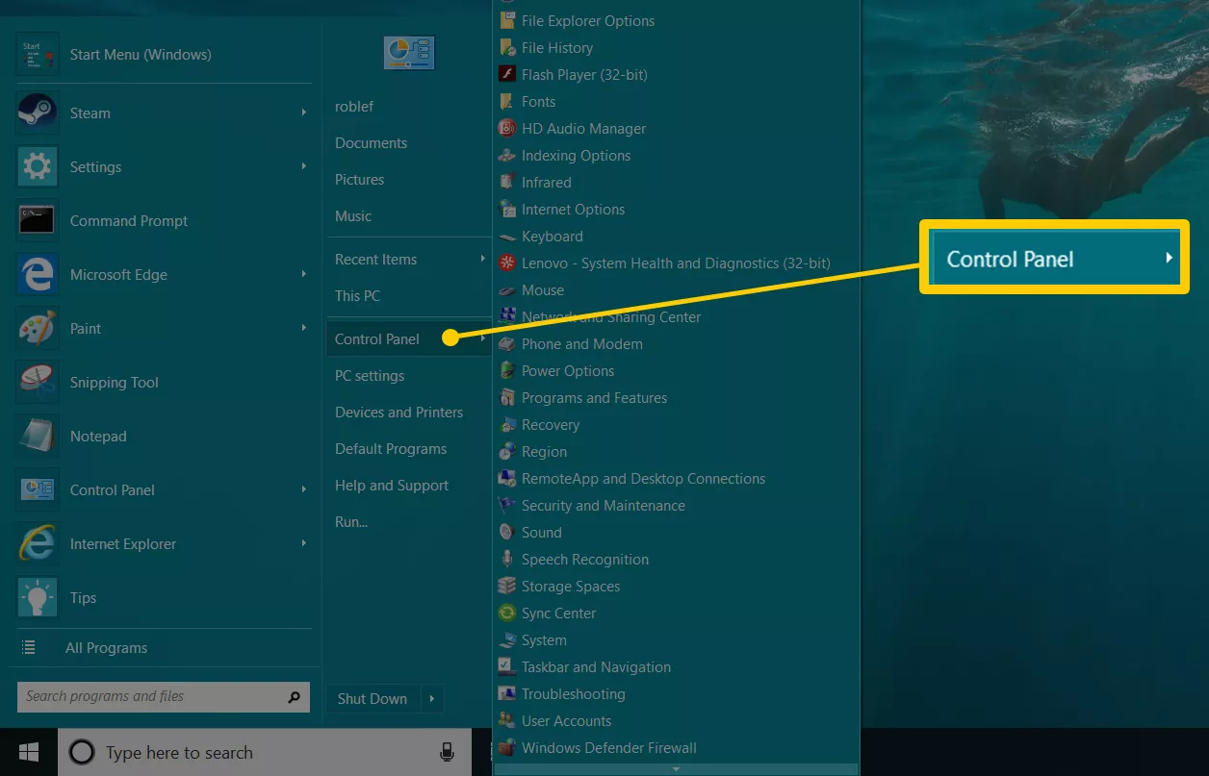Click the Flash Player icon
Screen dimensions: 1209x776
coord(507,75)
